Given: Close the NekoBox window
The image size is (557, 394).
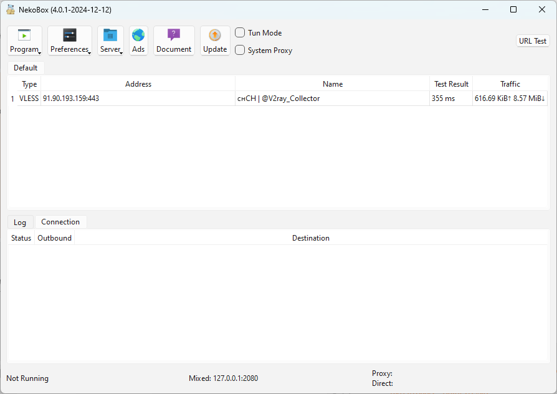Looking at the screenshot, I should pyautogui.click(x=541, y=9).
